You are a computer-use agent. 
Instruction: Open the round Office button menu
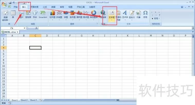4,4
